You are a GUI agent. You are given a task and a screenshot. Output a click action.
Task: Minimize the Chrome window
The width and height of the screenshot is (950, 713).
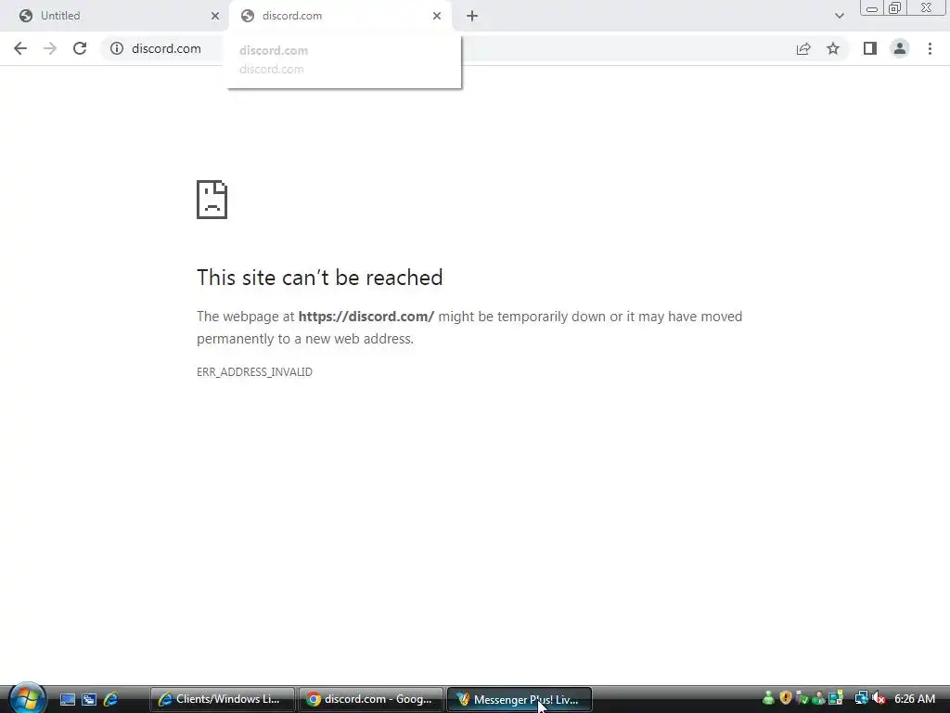[x=872, y=8]
